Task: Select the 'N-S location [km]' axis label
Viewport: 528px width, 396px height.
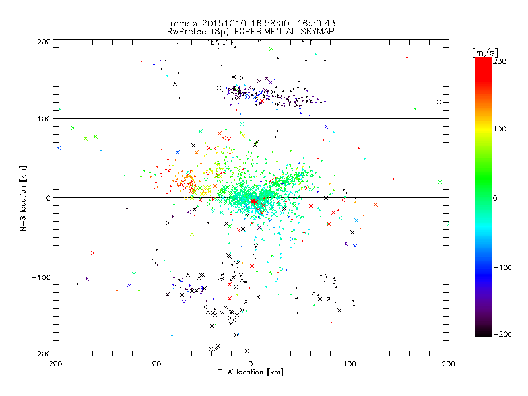Action: coord(23,198)
